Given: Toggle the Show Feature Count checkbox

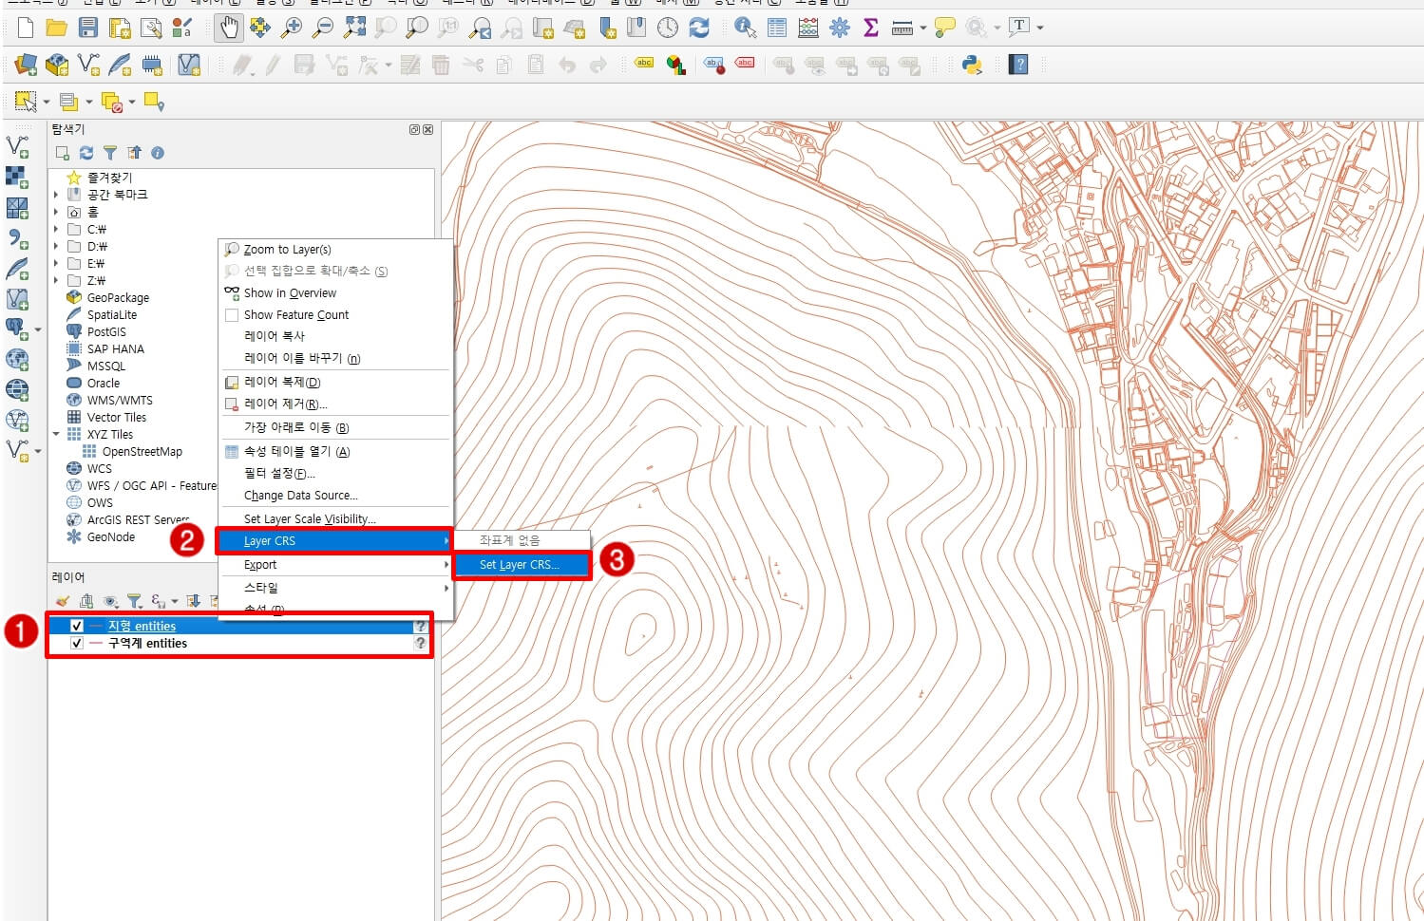Looking at the screenshot, I should click(x=232, y=315).
